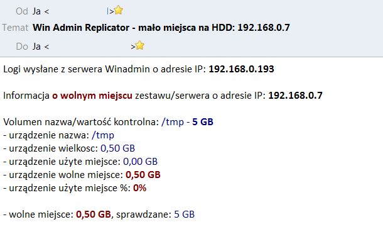This screenshot has width=383, height=234.
Task: Click the Do label in the header
Action: point(22,47)
